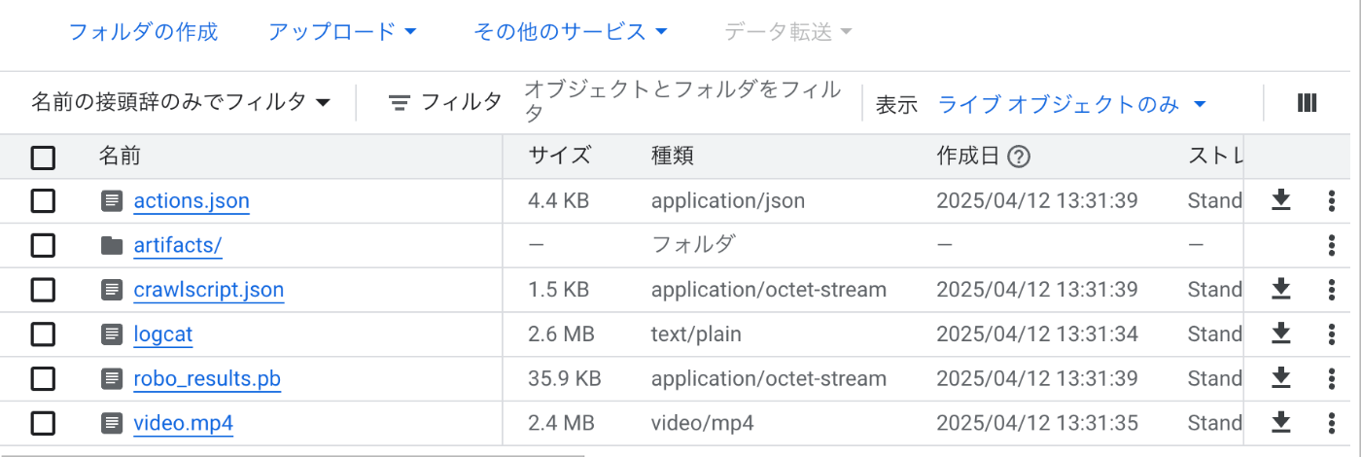Download the video.mp4 file
The width and height of the screenshot is (1361, 457).
coord(1281,423)
